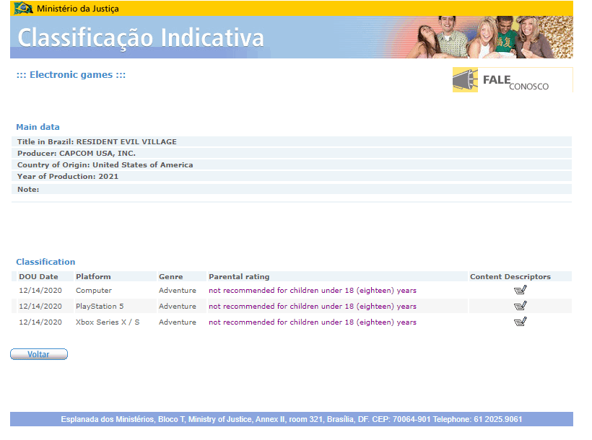Click the Main data heading
Image resolution: width=592 pixels, height=440 pixels.
tap(38, 127)
